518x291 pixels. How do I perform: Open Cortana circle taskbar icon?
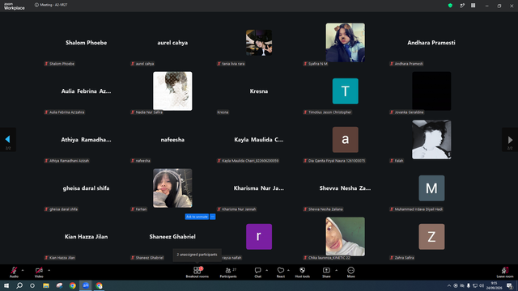pyautogui.click(x=32, y=285)
